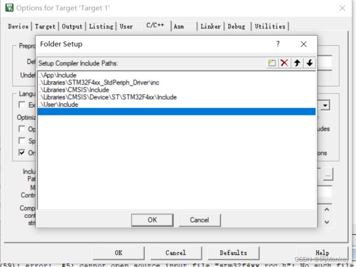Select the C/C++ tab
Image resolution: width=356 pixels, height=267 pixels.
pyautogui.click(x=156, y=25)
